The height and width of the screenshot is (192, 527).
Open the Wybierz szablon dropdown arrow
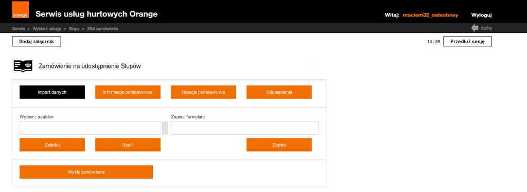(x=165, y=128)
